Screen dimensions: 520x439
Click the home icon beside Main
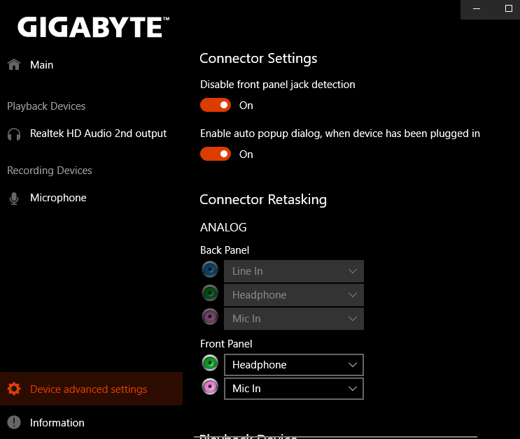14,64
